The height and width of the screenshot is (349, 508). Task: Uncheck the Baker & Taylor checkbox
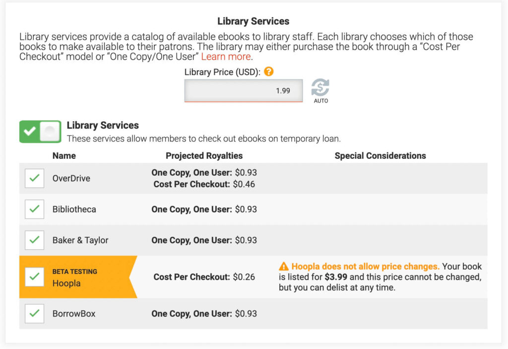pyautogui.click(x=34, y=240)
